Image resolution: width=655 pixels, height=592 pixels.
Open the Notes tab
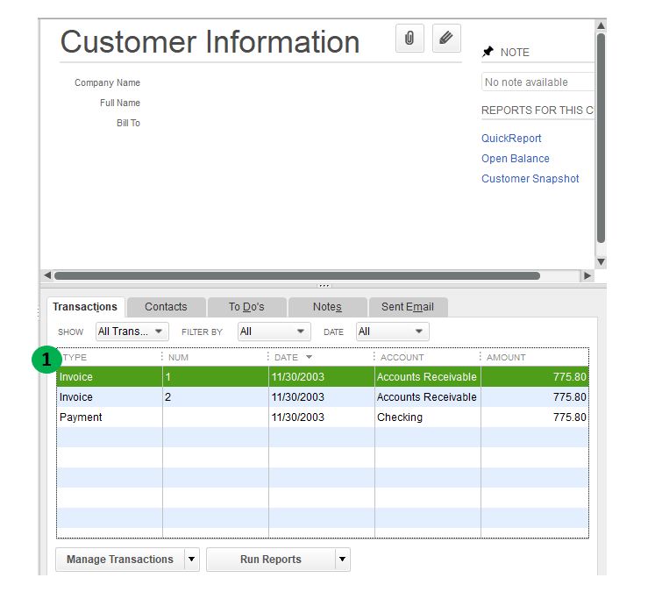(327, 307)
